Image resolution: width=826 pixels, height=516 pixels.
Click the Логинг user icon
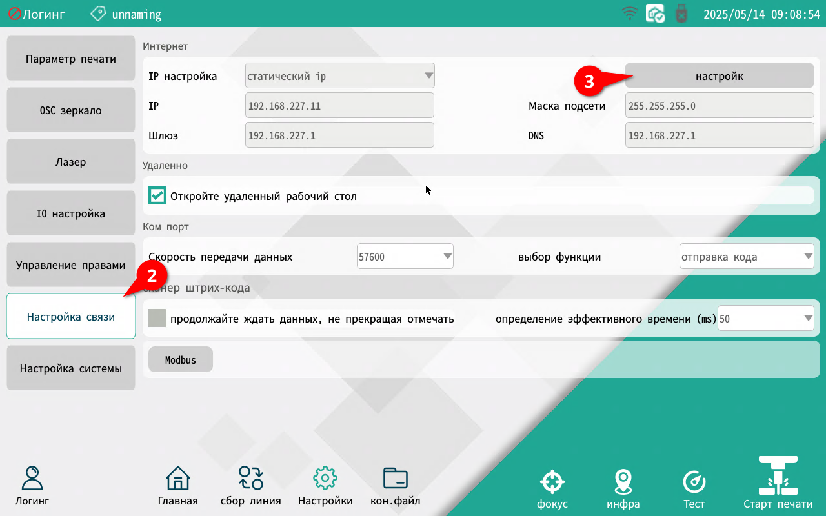click(x=32, y=479)
